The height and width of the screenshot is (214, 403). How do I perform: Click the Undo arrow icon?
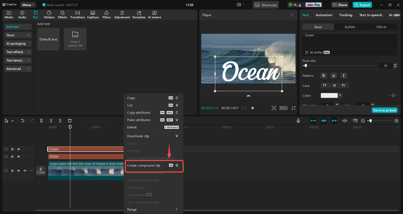[x=22, y=121]
